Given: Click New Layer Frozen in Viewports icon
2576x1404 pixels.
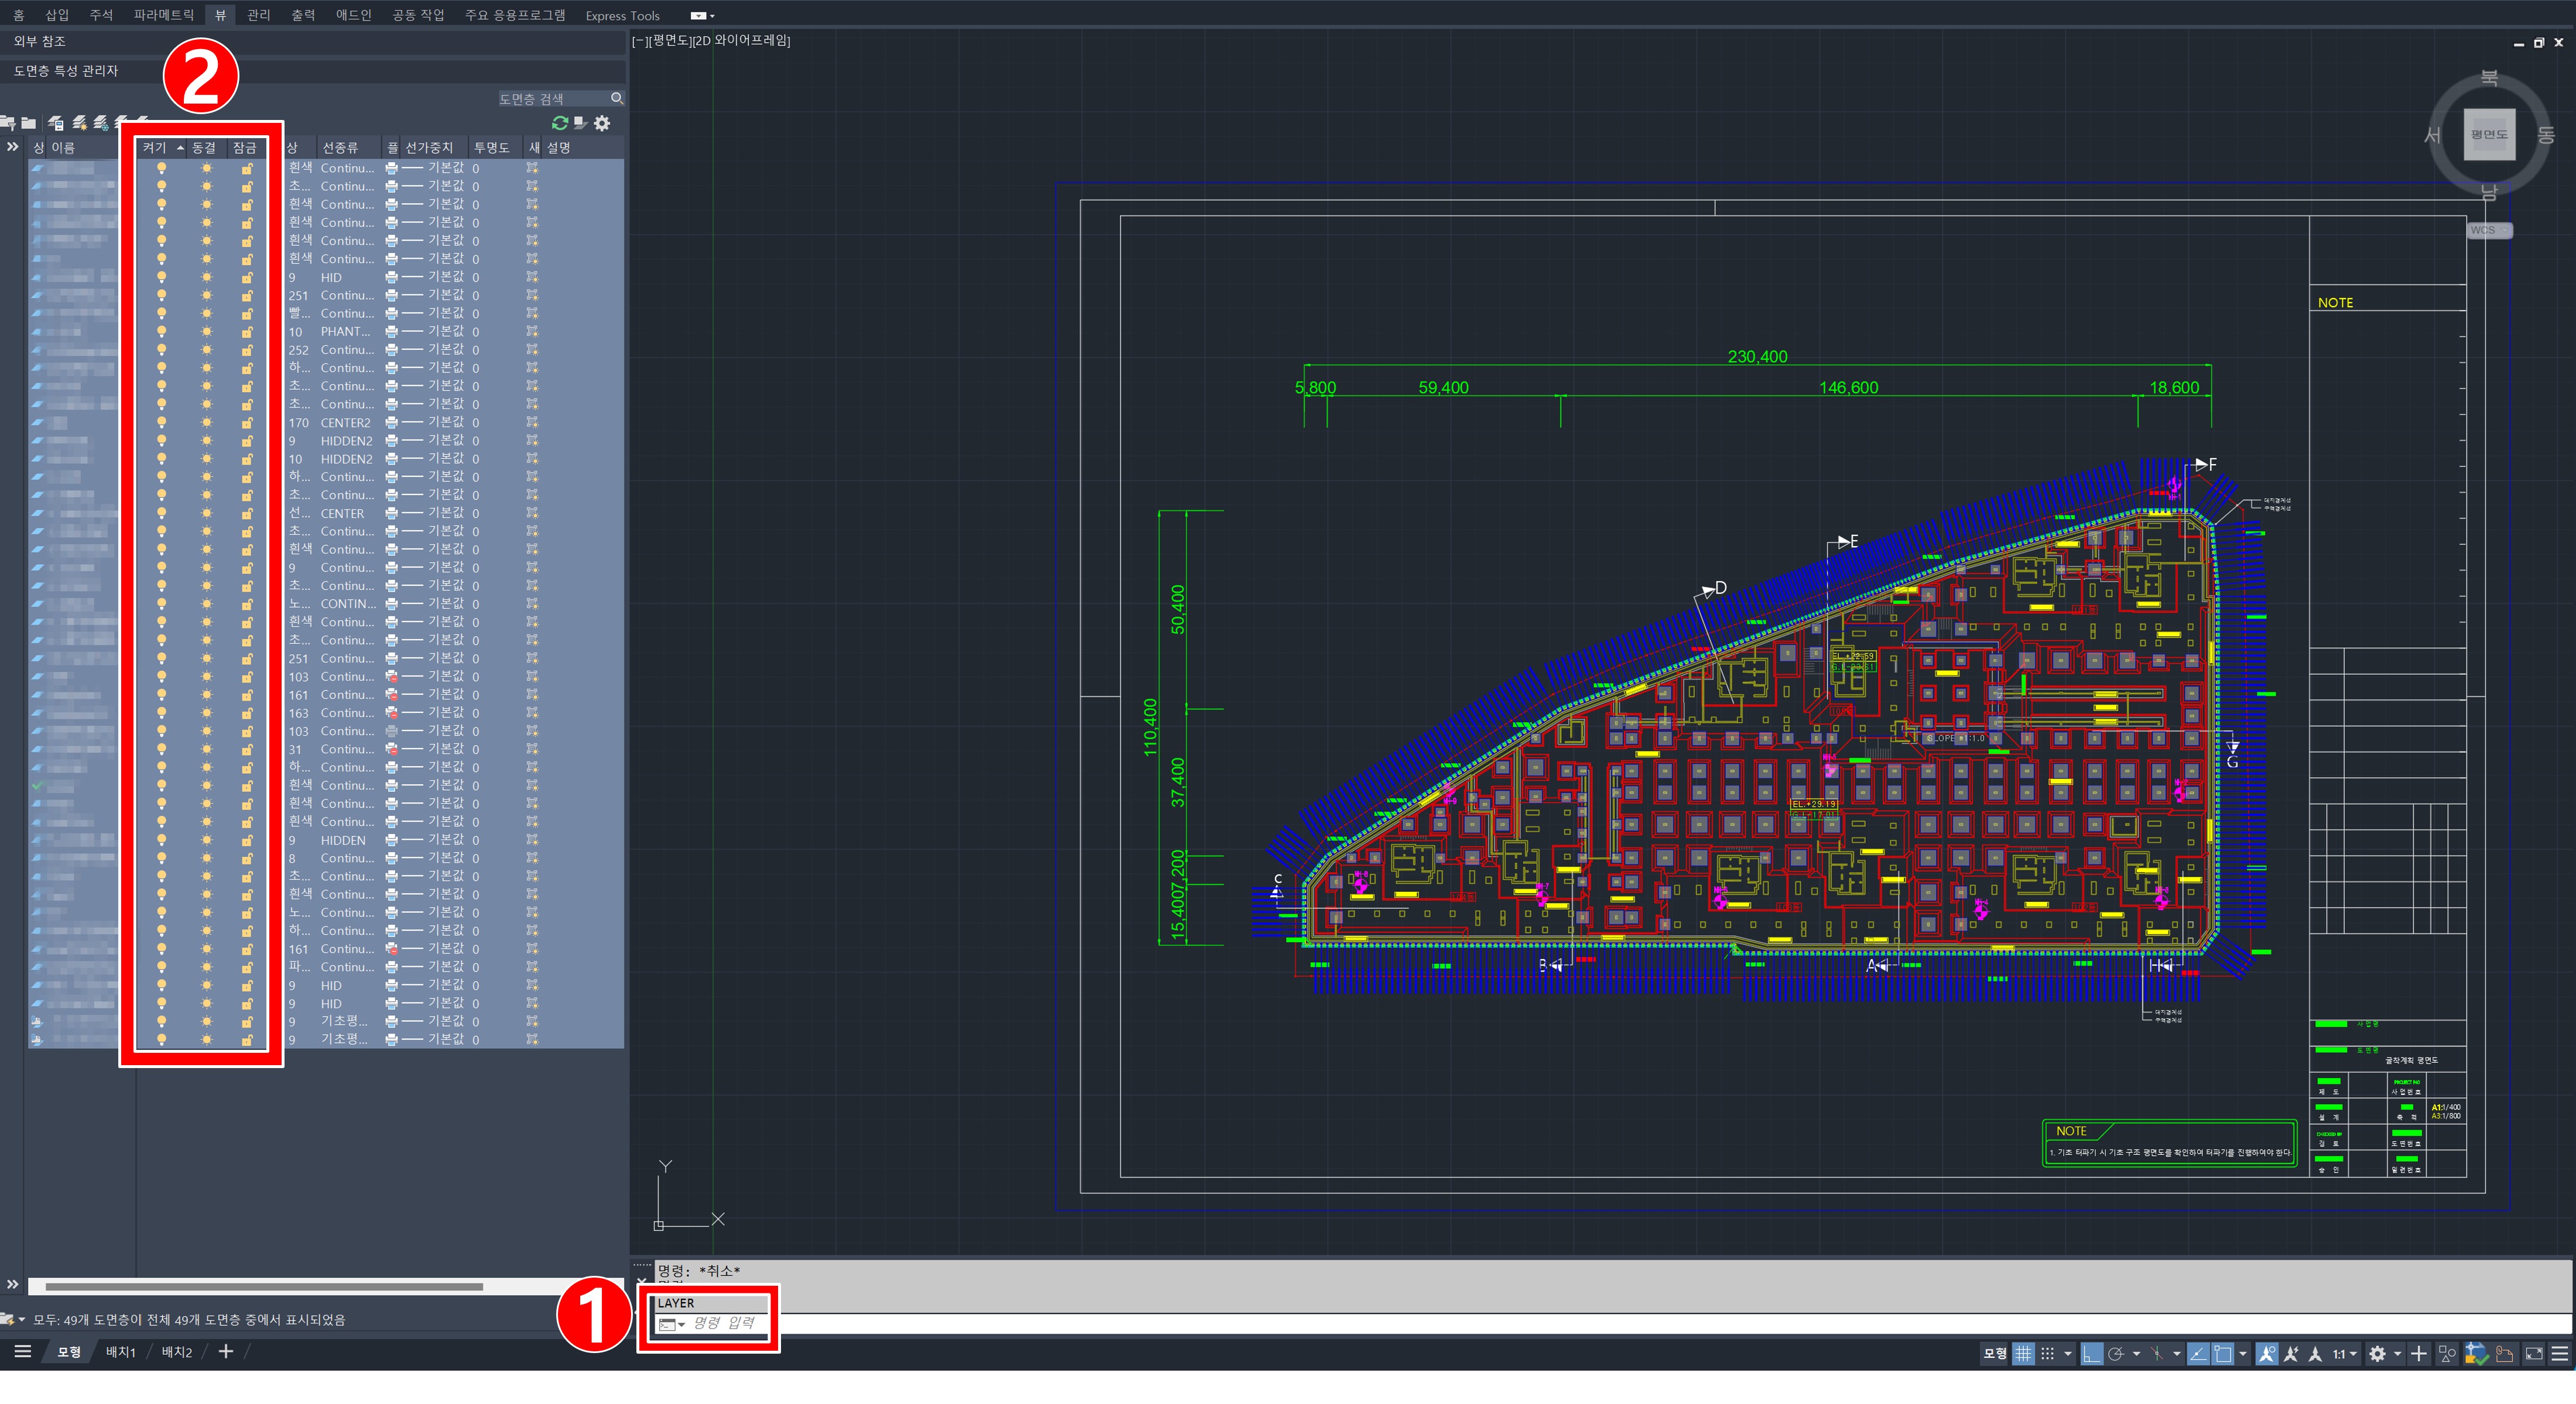Looking at the screenshot, I should coord(101,123).
